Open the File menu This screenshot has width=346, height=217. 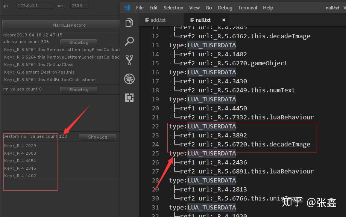pos(140,8)
